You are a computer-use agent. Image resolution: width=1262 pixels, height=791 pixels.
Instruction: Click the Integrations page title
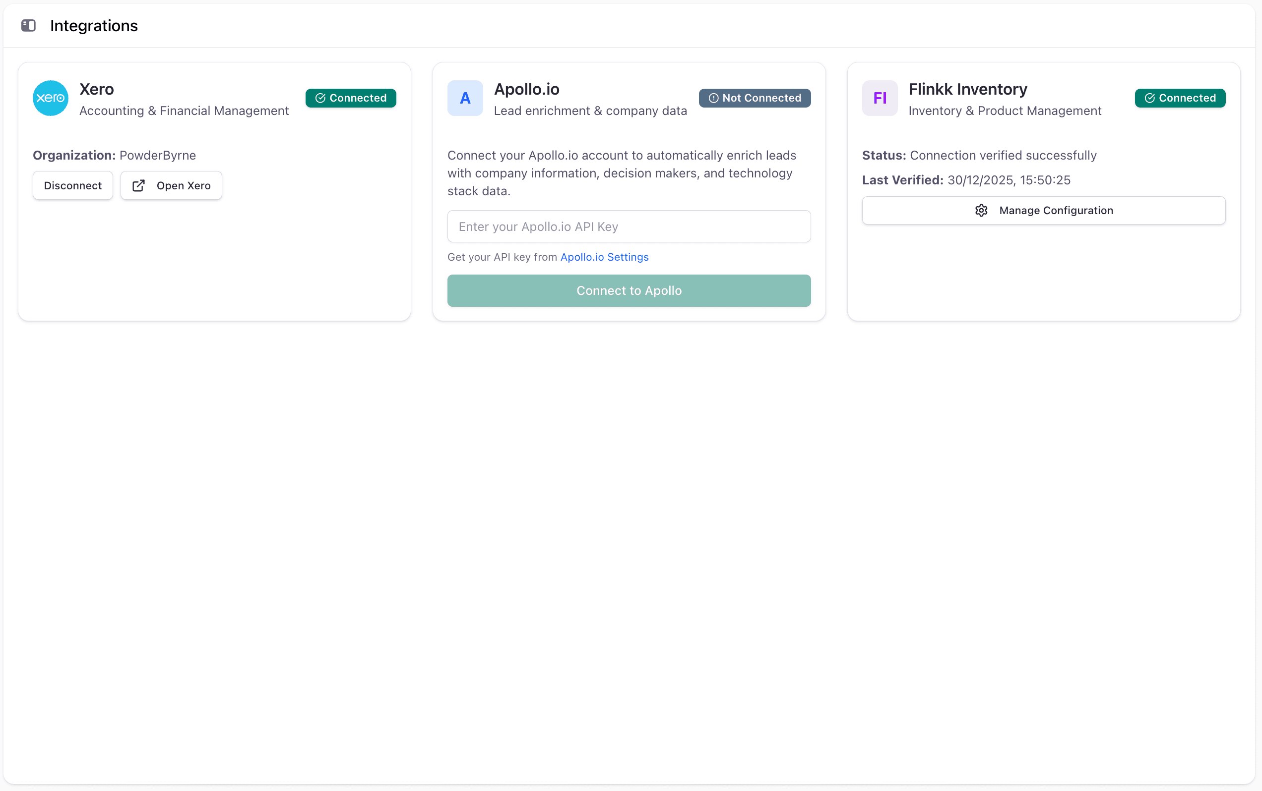pos(94,26)
